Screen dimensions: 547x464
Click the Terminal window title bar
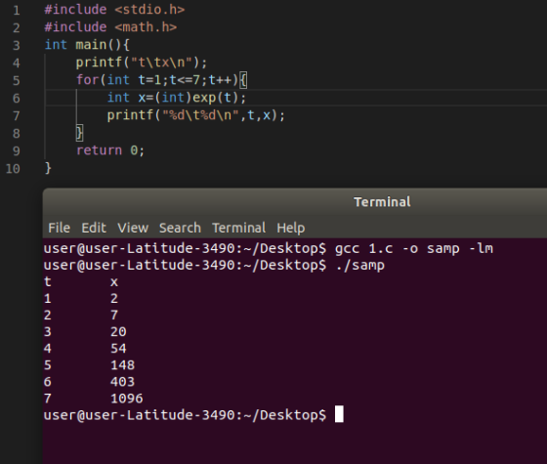[295, 202]
